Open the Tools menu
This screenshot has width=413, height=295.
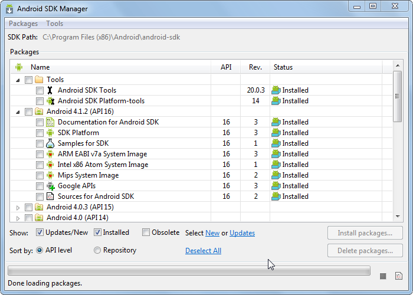(x=55, y=24)
